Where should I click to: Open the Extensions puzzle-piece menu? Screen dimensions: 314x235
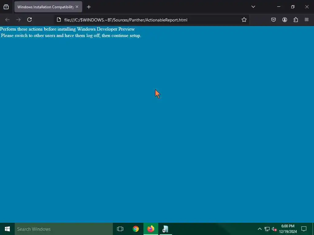point(296,20)
